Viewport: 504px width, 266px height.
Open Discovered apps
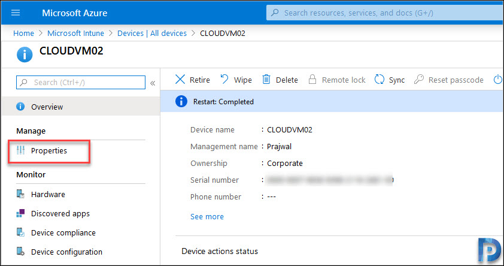[60, 213]
